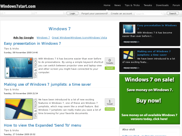Open the Windows Seven desktop article thumbnail

[19, 68]
